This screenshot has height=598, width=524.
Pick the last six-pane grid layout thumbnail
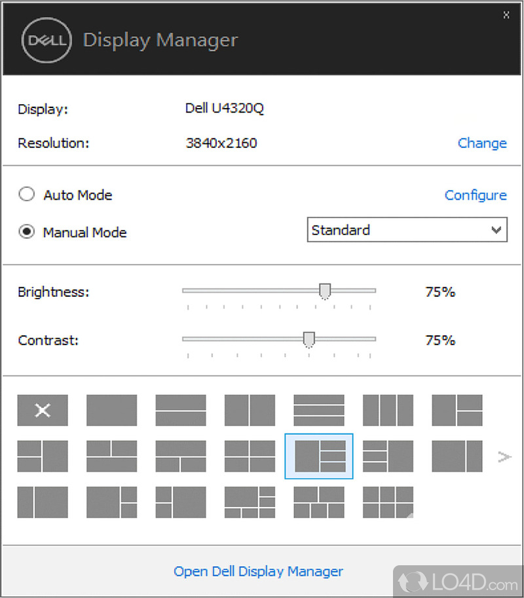point(388,502)
